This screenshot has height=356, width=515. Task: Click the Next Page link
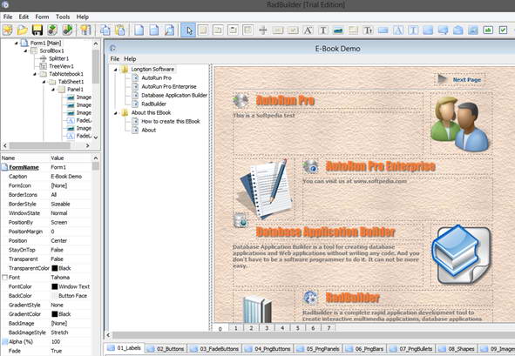[467, 80]
